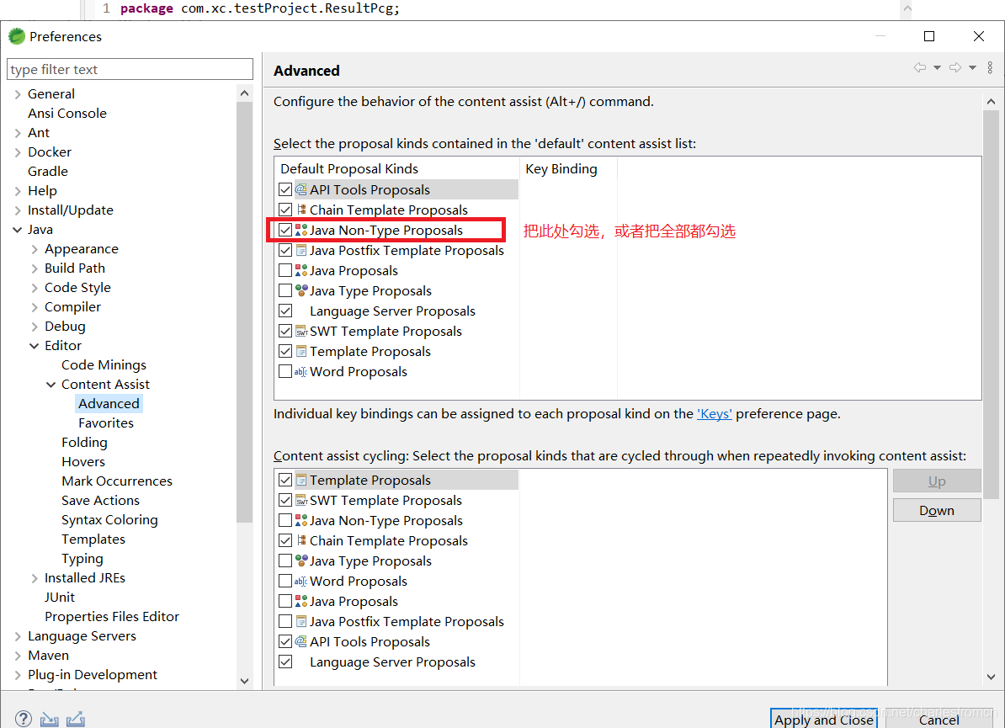Check Java Type Proposals in default proposal kinds

[x=285, y=290]
